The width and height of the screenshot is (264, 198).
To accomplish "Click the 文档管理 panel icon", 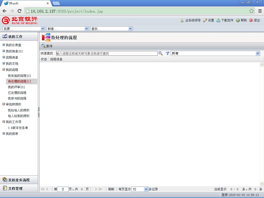I will [5, 188].
